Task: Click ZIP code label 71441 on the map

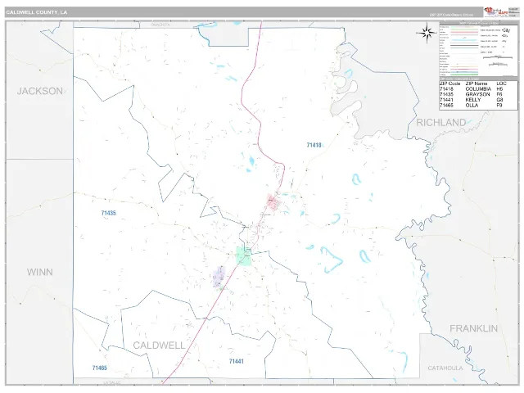Action: point(237,361)
